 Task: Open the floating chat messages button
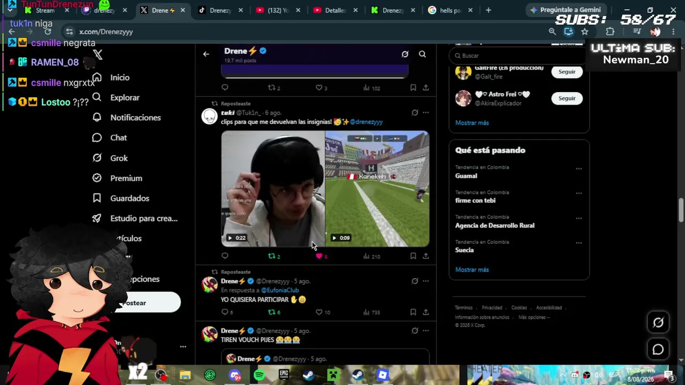click(x=658, y=350)
